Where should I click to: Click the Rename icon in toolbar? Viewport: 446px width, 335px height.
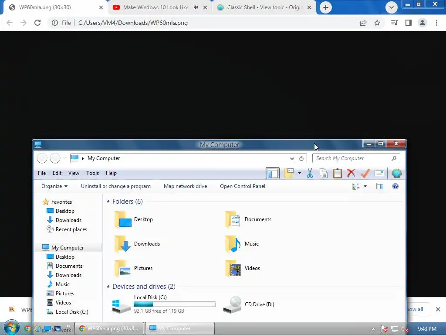coord(379,173)
